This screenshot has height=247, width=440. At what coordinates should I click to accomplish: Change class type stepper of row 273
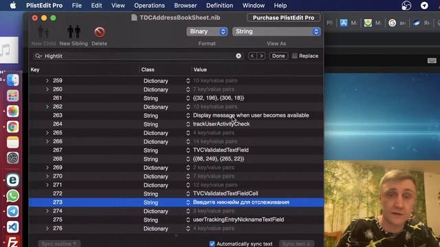[188, 202]
